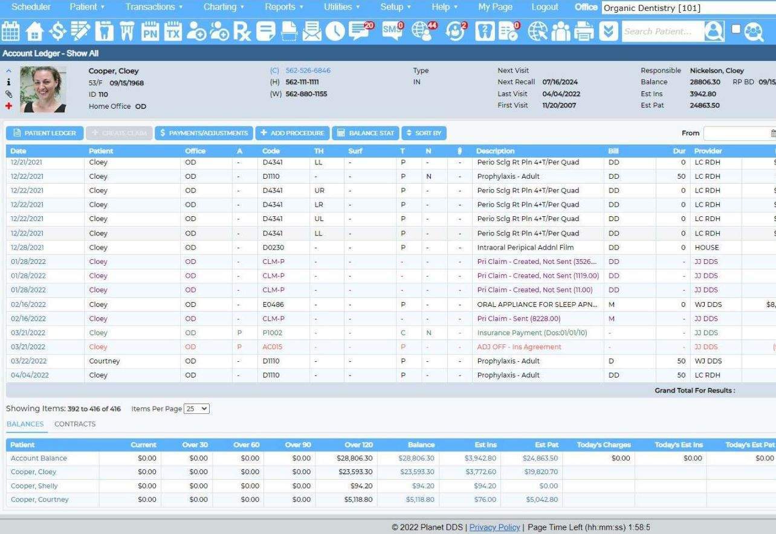Screen dimensions: 776x534
Task: Expand the Sort By dropdown button
Action: 425,133
